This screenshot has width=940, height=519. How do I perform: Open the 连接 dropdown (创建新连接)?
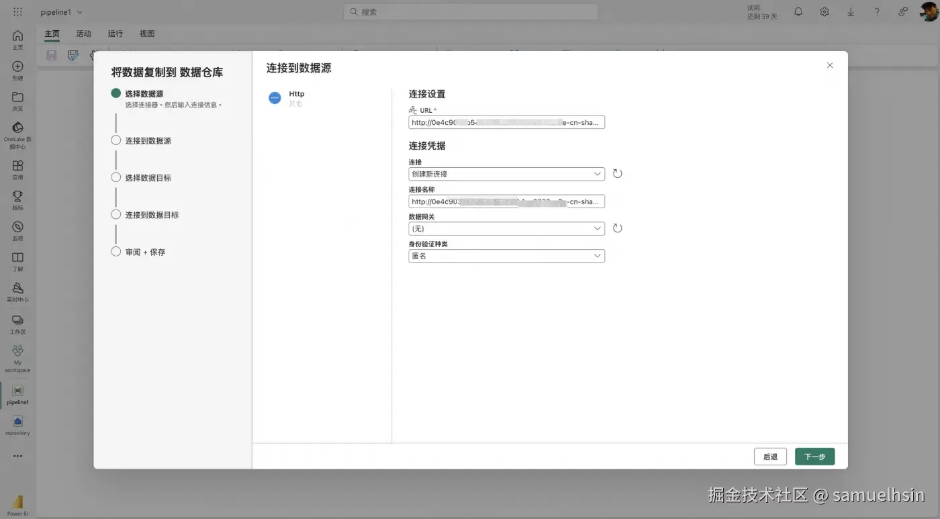[x=507, y=174]
